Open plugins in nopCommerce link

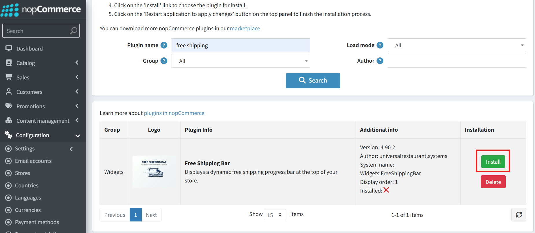(x=174, y=113)
